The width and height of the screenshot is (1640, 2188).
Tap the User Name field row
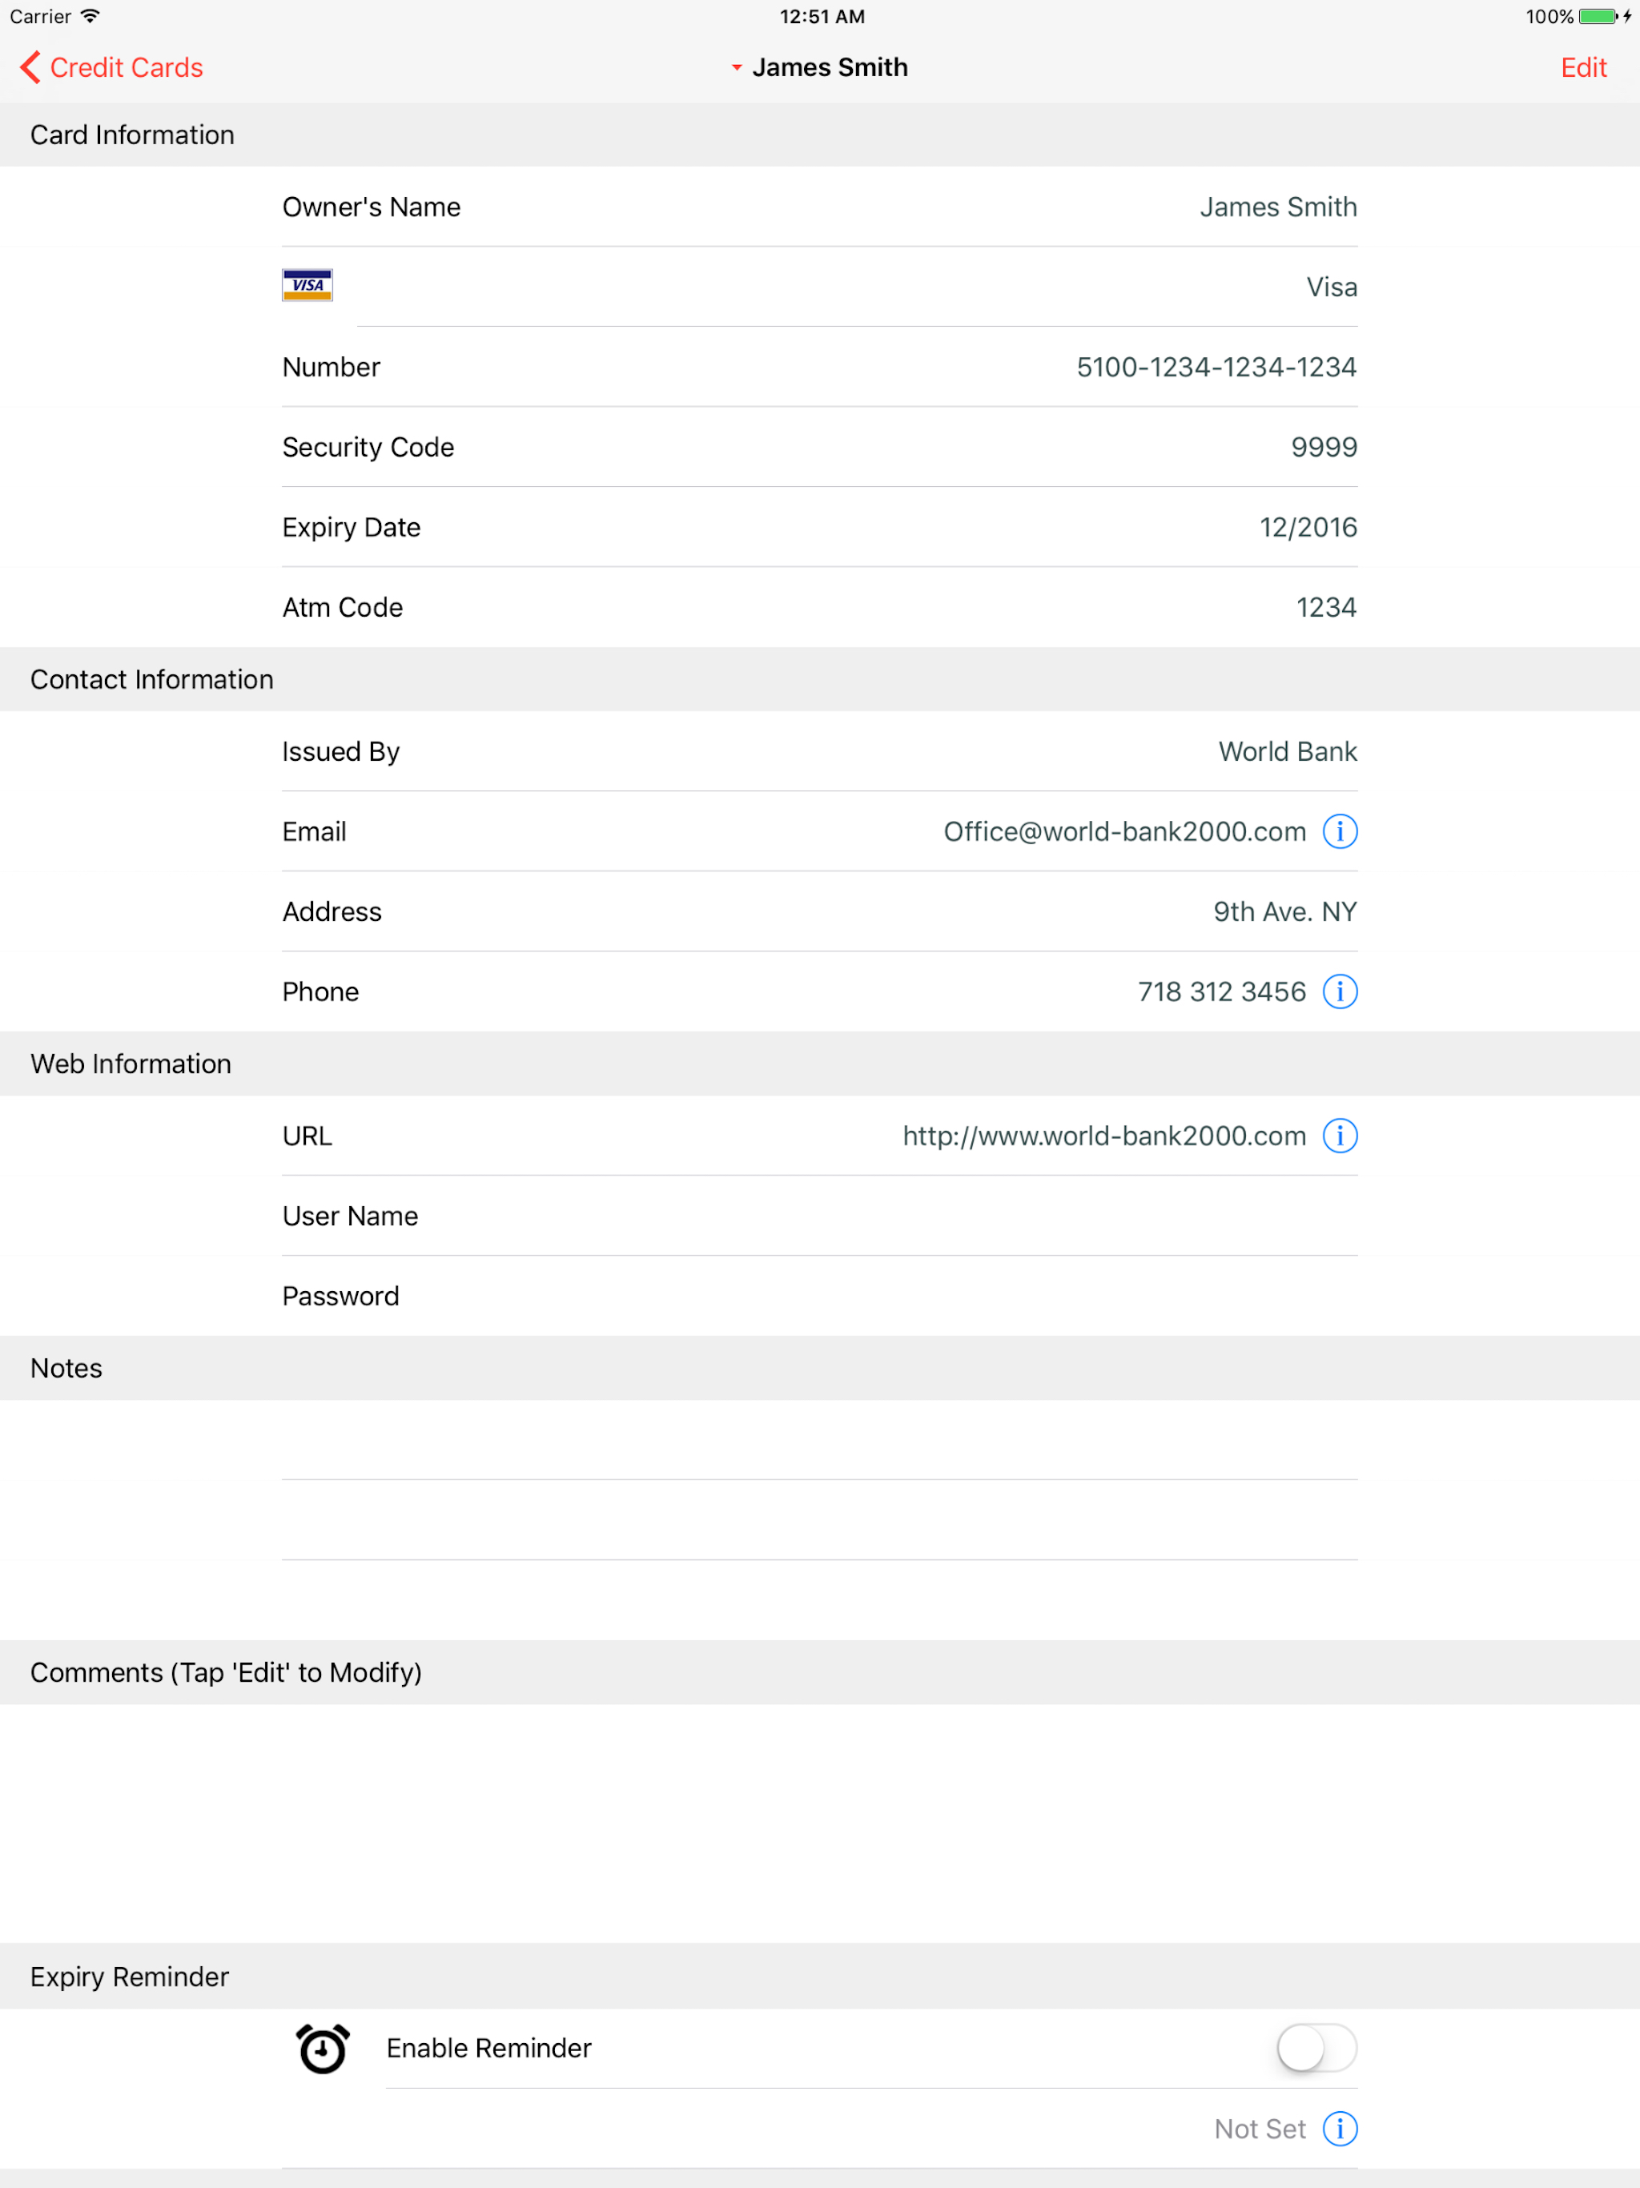[819, 1216]
